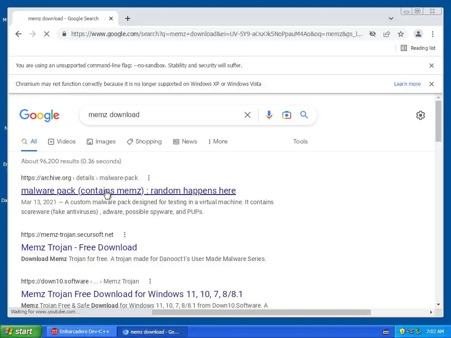Open the search Tools options
Viewport: 451px width, 338px height.
[300, 141]
